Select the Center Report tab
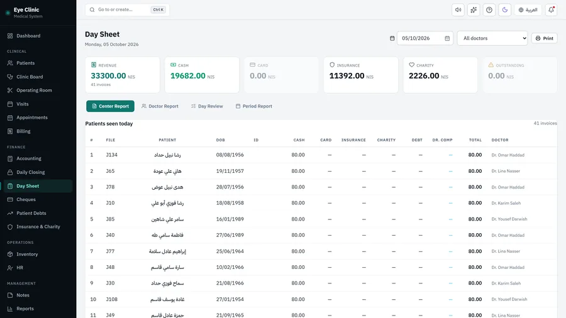The width and height of the screenshot is (566, 318). click(110, 106)
